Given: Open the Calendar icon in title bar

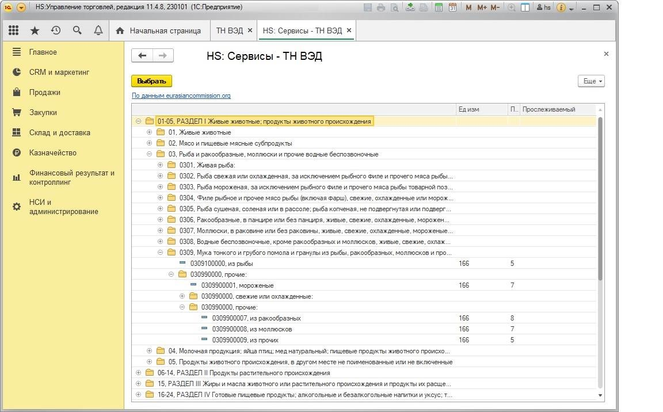Looking at the screenshot, I should click(452, 7).
